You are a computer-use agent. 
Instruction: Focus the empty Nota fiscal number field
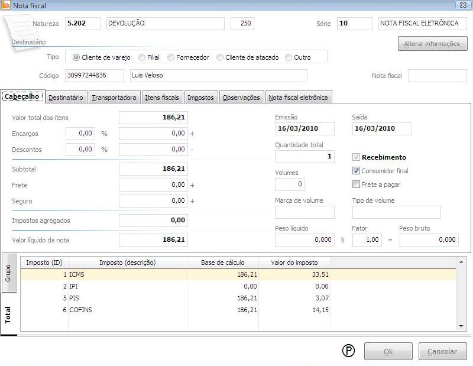click(438, 76)
